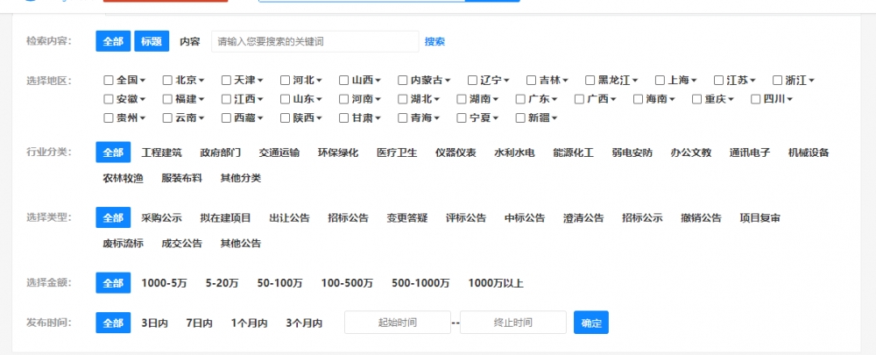Open the 浙江 dropdown arrow

(x=811, y=81)
